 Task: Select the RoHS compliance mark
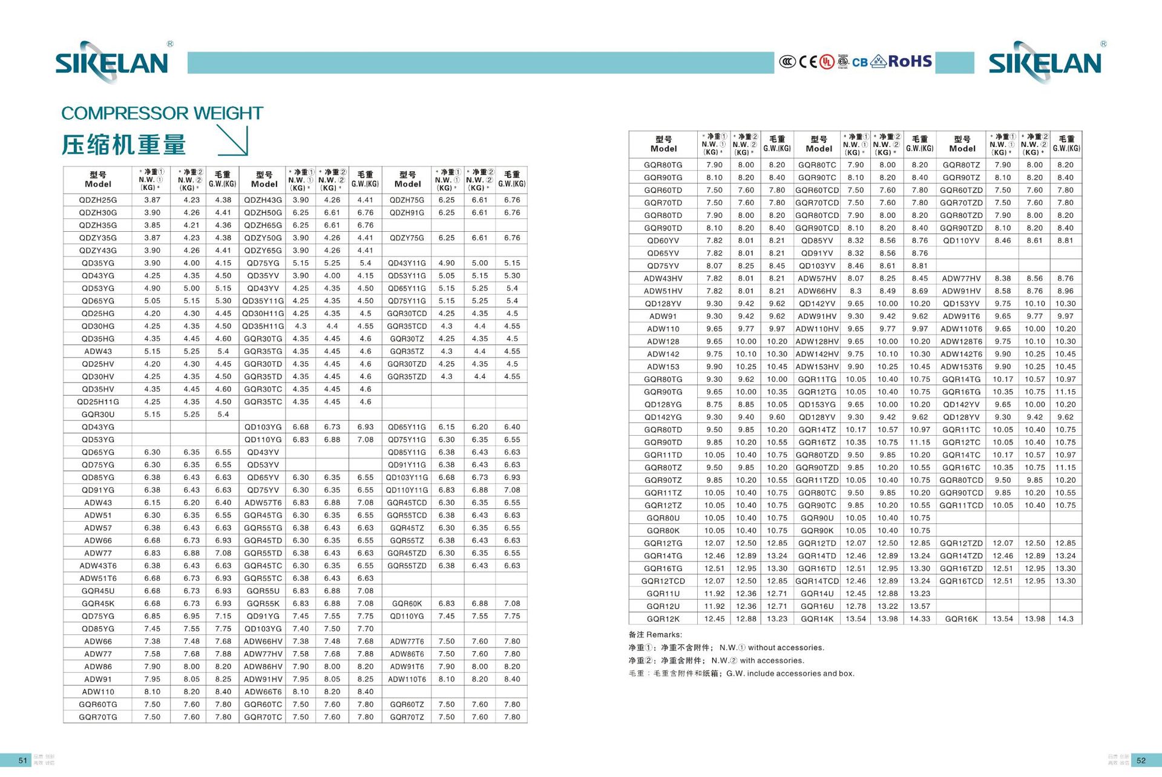point(910,62)
